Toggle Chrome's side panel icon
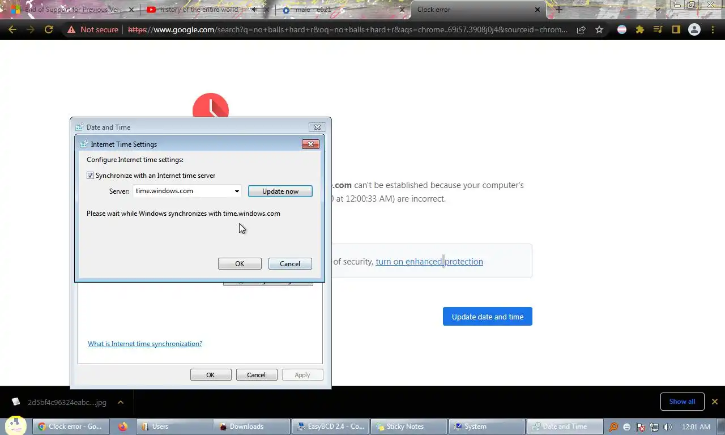The height and width of the screenshot is (435, 725). (676, 29)
